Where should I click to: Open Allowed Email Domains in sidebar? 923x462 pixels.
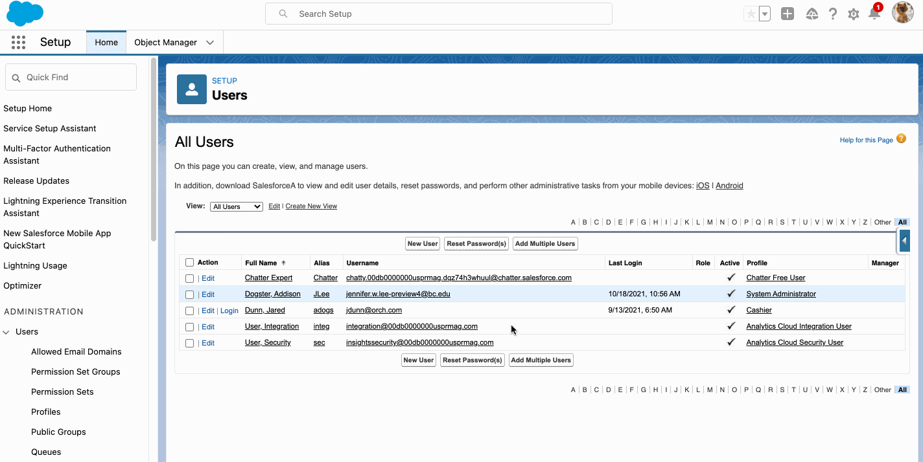tap(76, 351)
